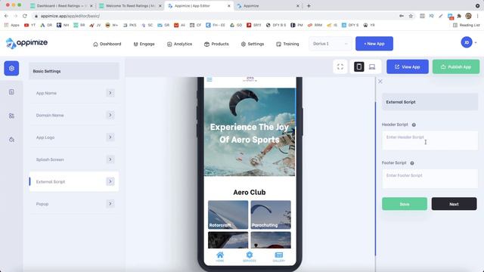Switch to Dashboard Reed Ratings browser tab
484x272 pixels.
61,6
